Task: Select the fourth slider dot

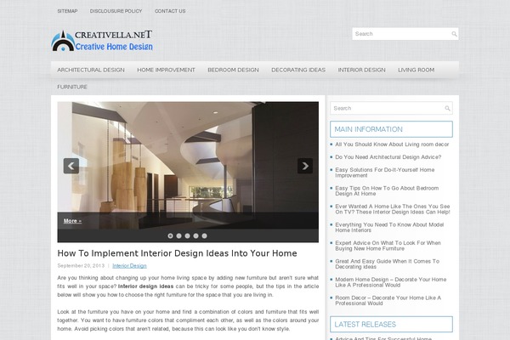Action: (x=195, y=236)
